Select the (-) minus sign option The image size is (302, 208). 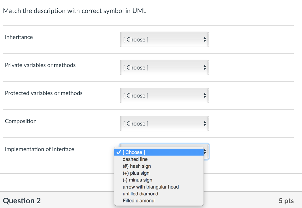click(x=137, y=180)
